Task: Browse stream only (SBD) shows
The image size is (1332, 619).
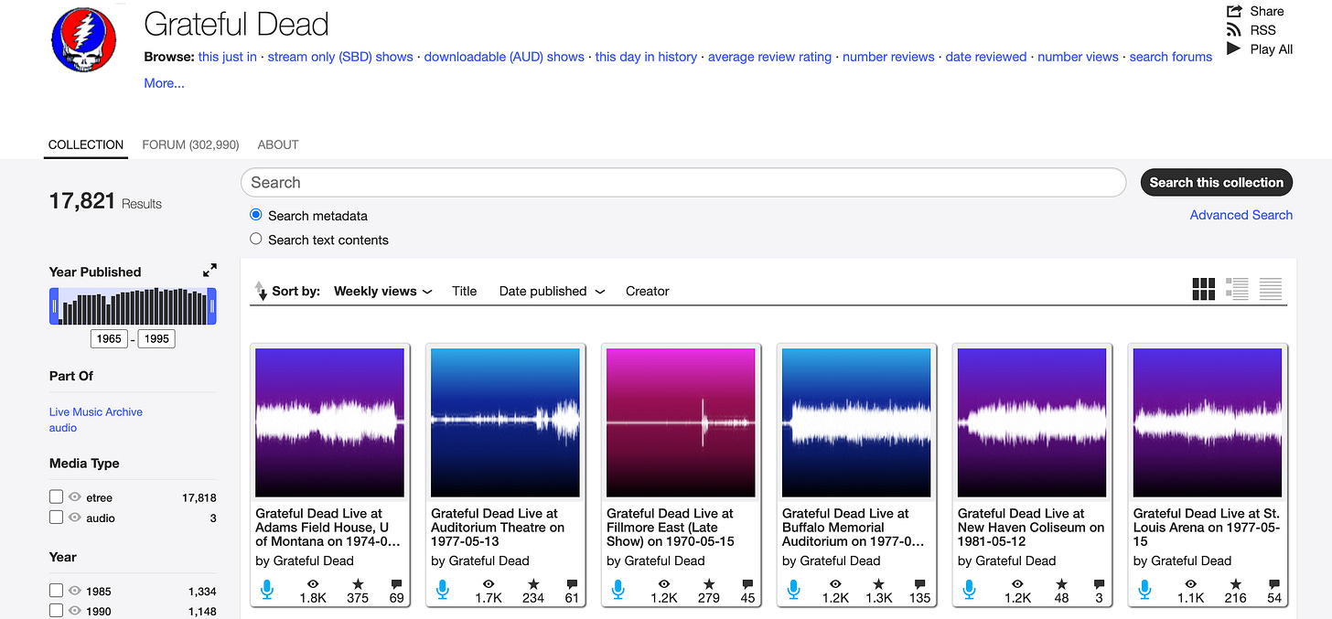Action: click(x=340, y=57)
